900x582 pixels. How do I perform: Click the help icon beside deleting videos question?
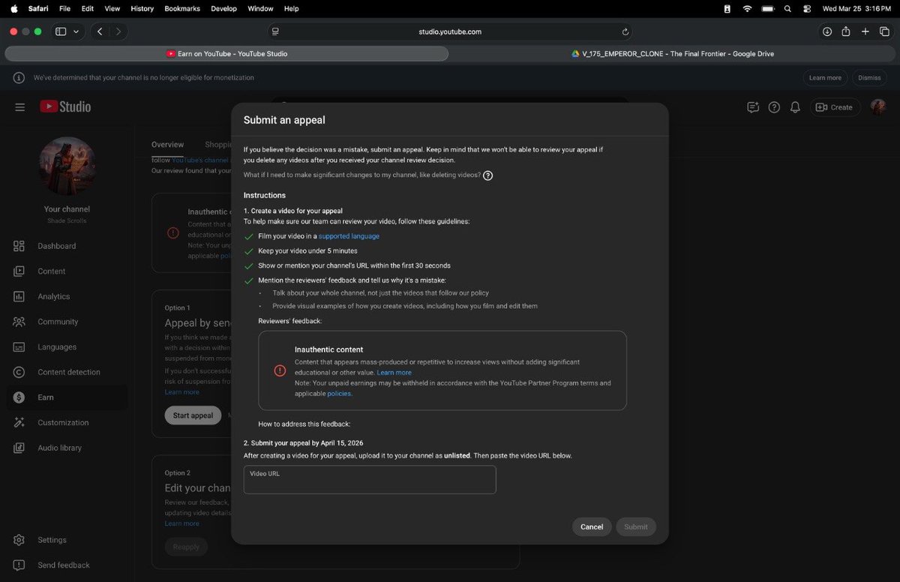pyautogui.click(x=487, y=175)
